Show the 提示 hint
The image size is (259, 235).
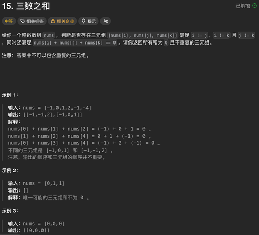coord(89,21)
